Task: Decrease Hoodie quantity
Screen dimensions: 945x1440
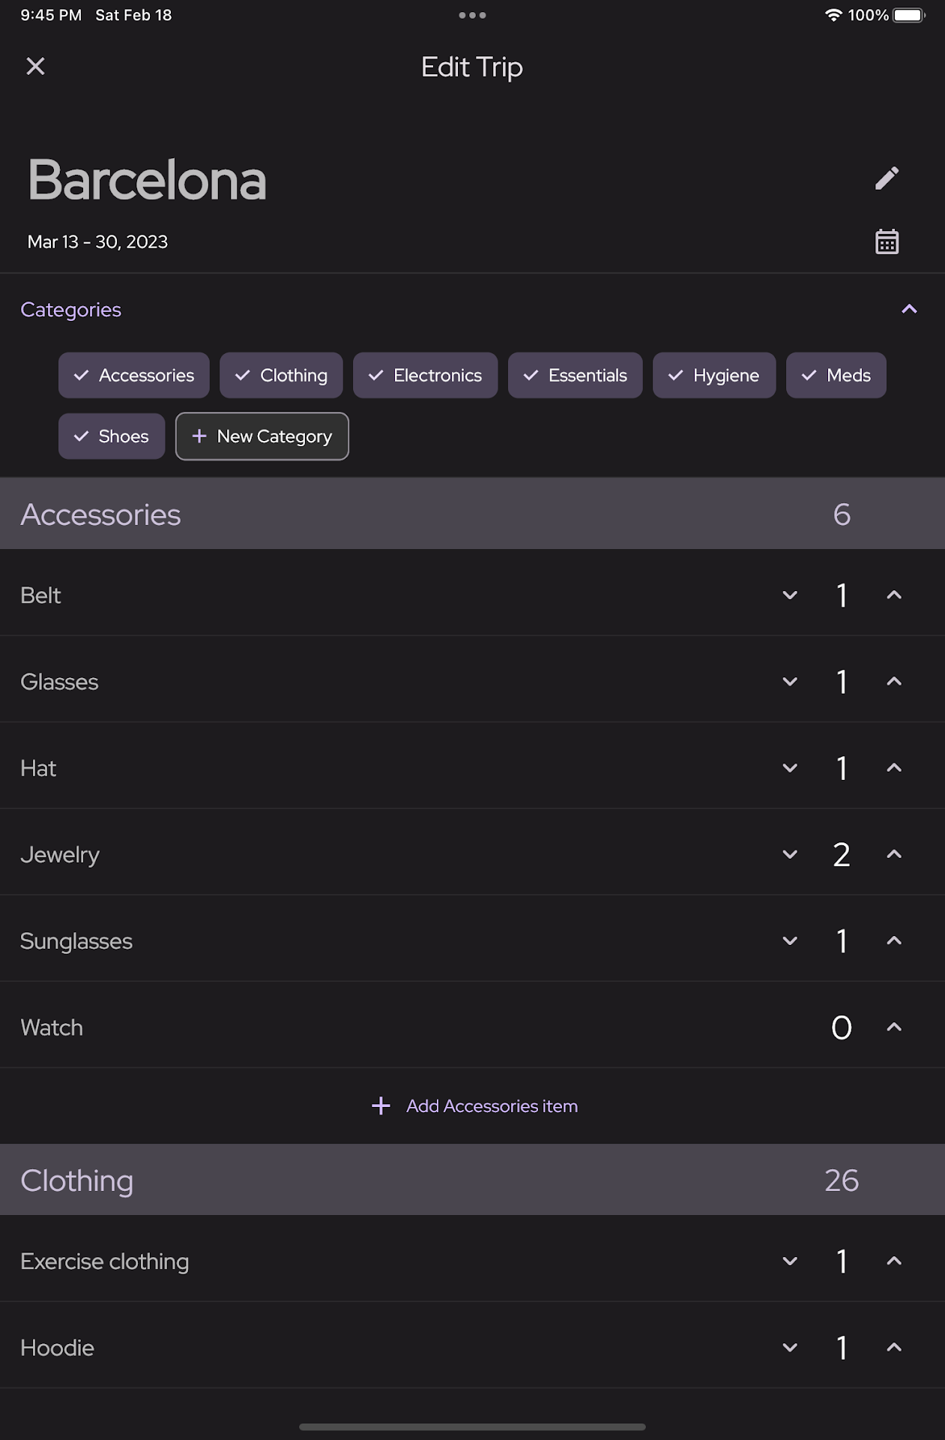Action: tap(790, 1348)
